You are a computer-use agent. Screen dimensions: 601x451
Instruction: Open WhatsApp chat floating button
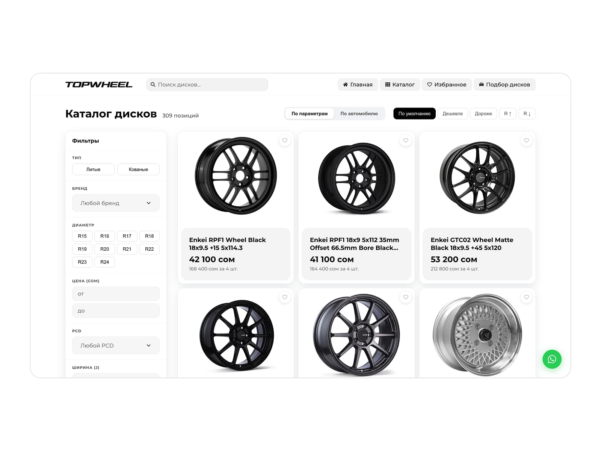click(552, 359)
